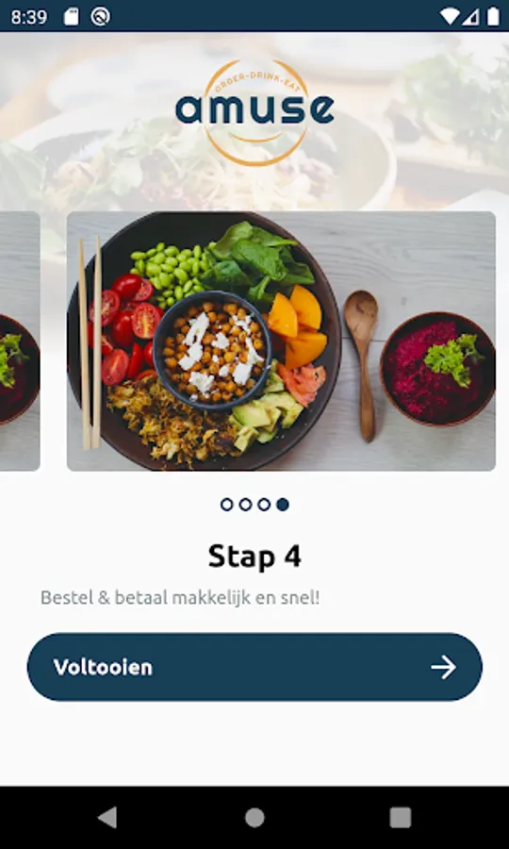This screenshot has height=849, width=509.
Task: Tap the previous slide image peeking left
Action: pyautogui.click(x=20, y=341)
